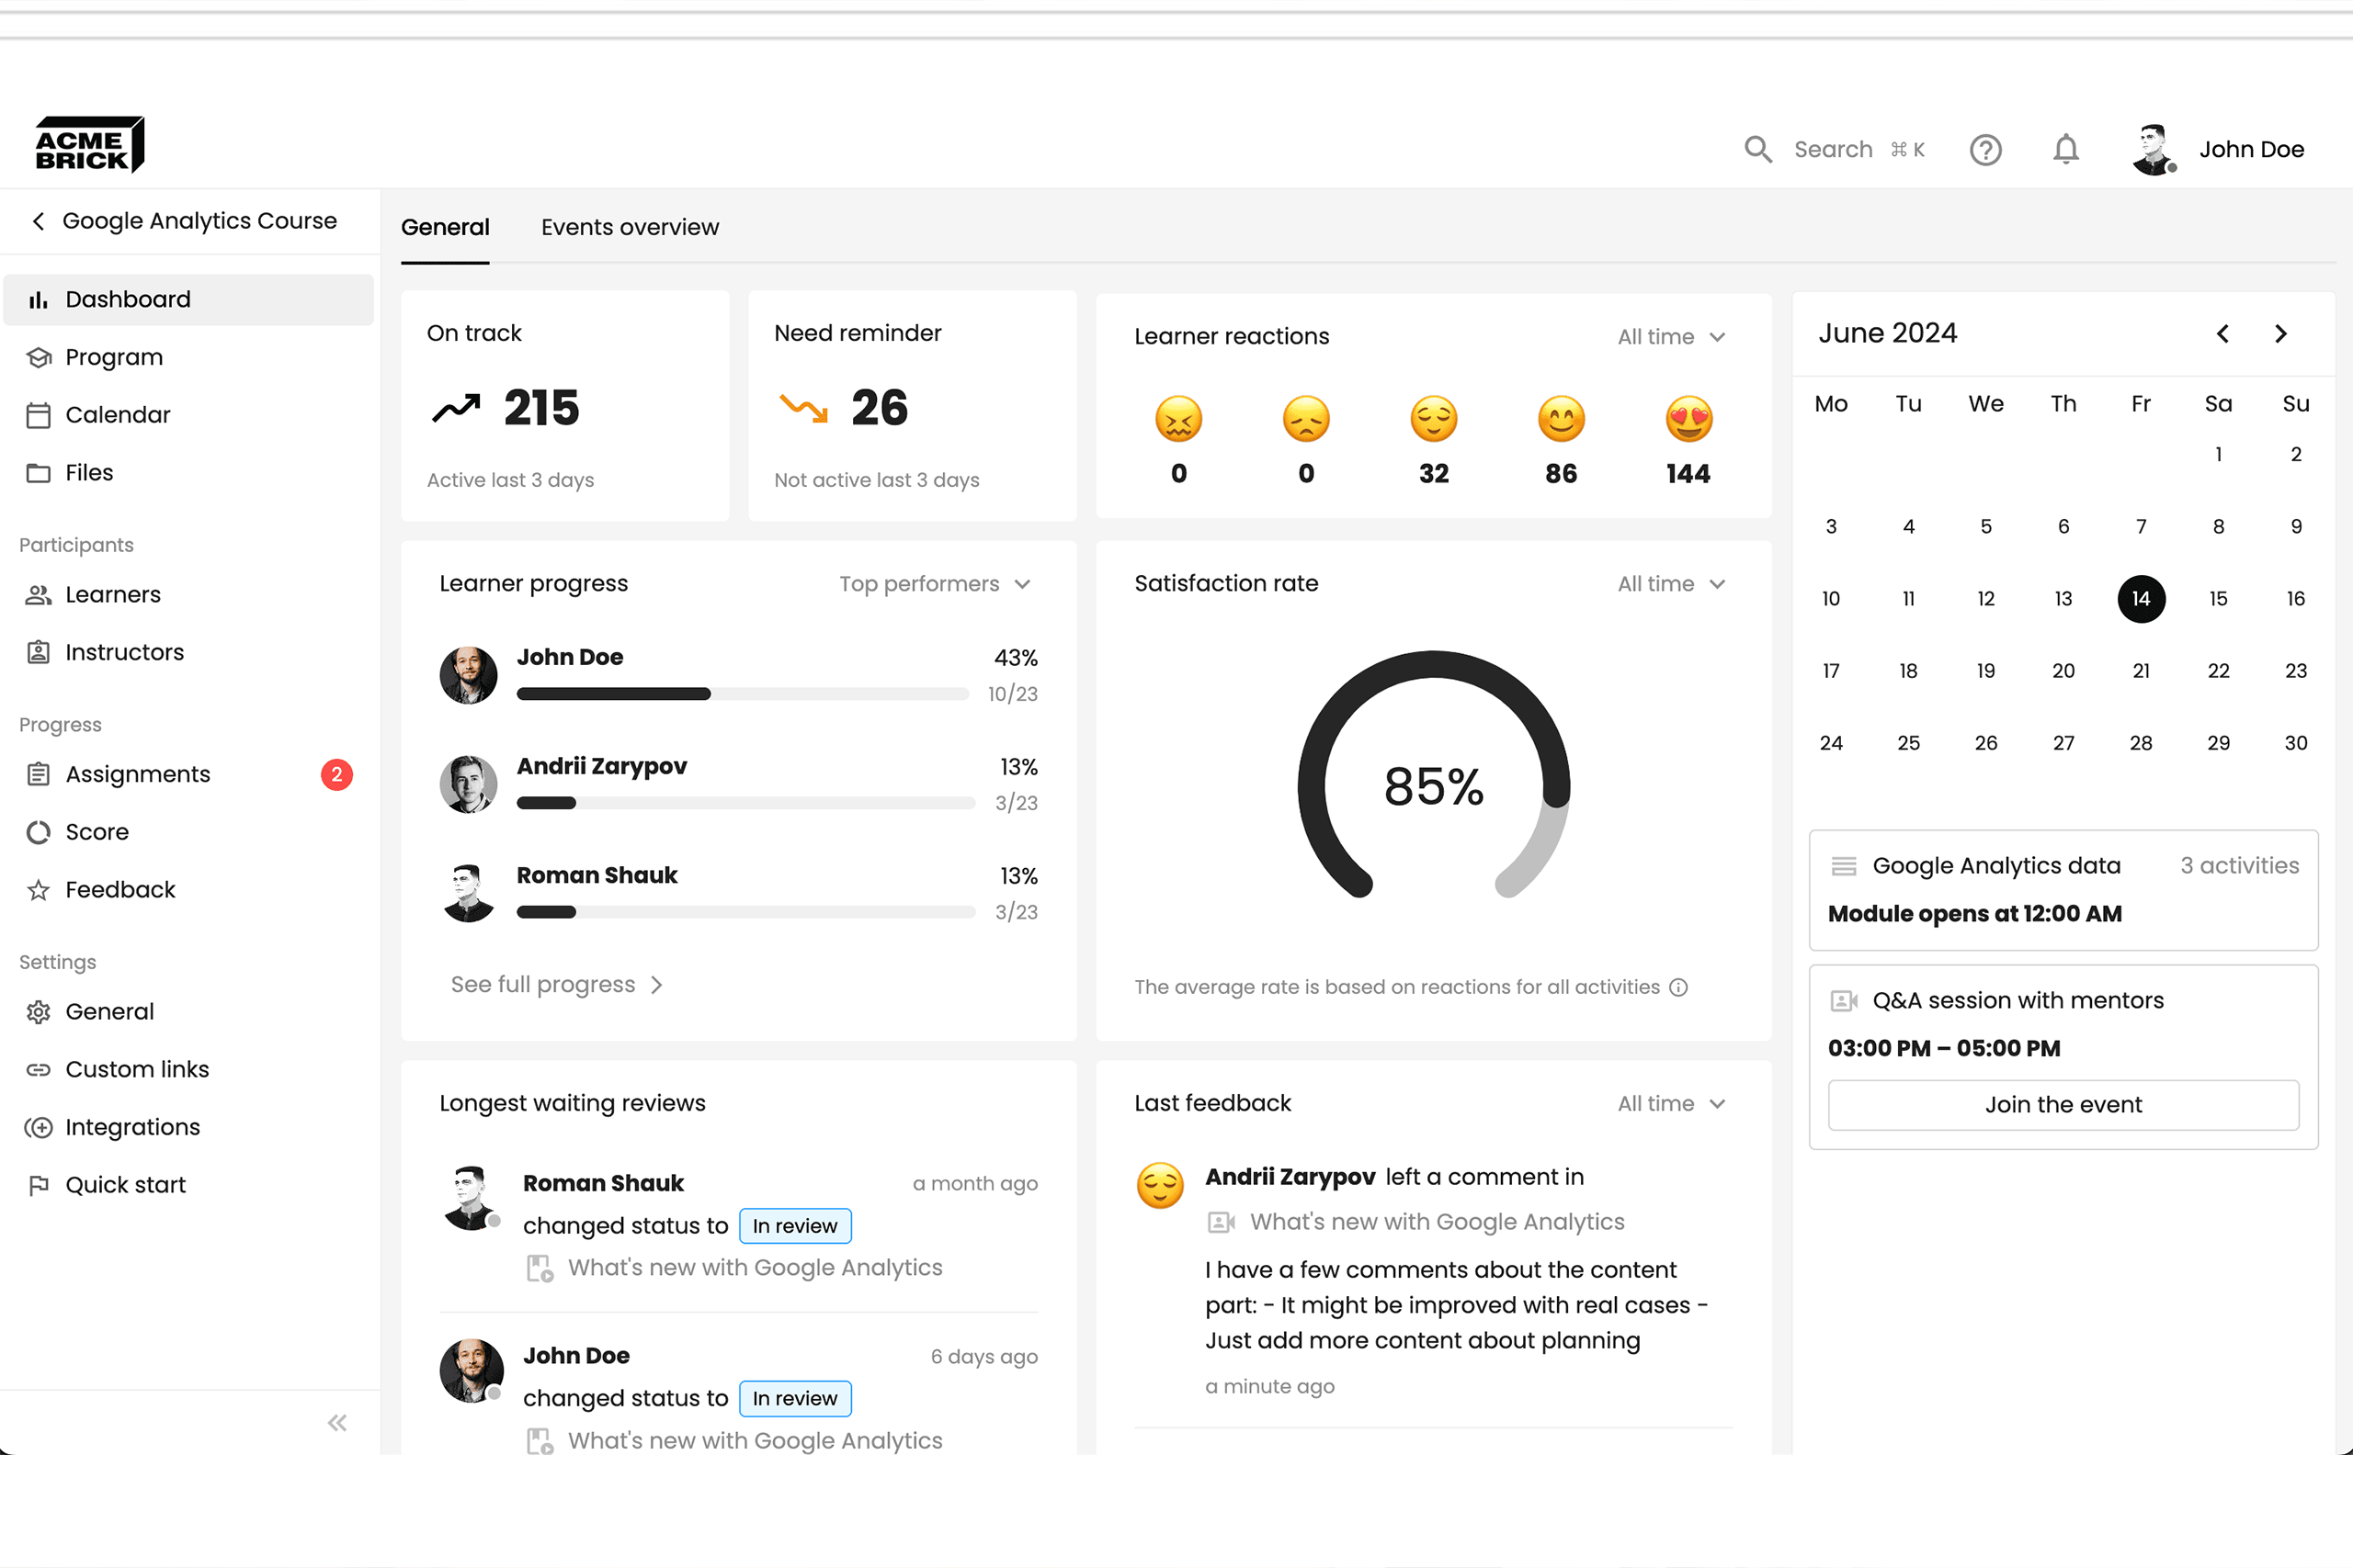This screenshot has height=1568, width=2353.
Task: Open the Score sidebar item
Action: click(x=97, y=832)
